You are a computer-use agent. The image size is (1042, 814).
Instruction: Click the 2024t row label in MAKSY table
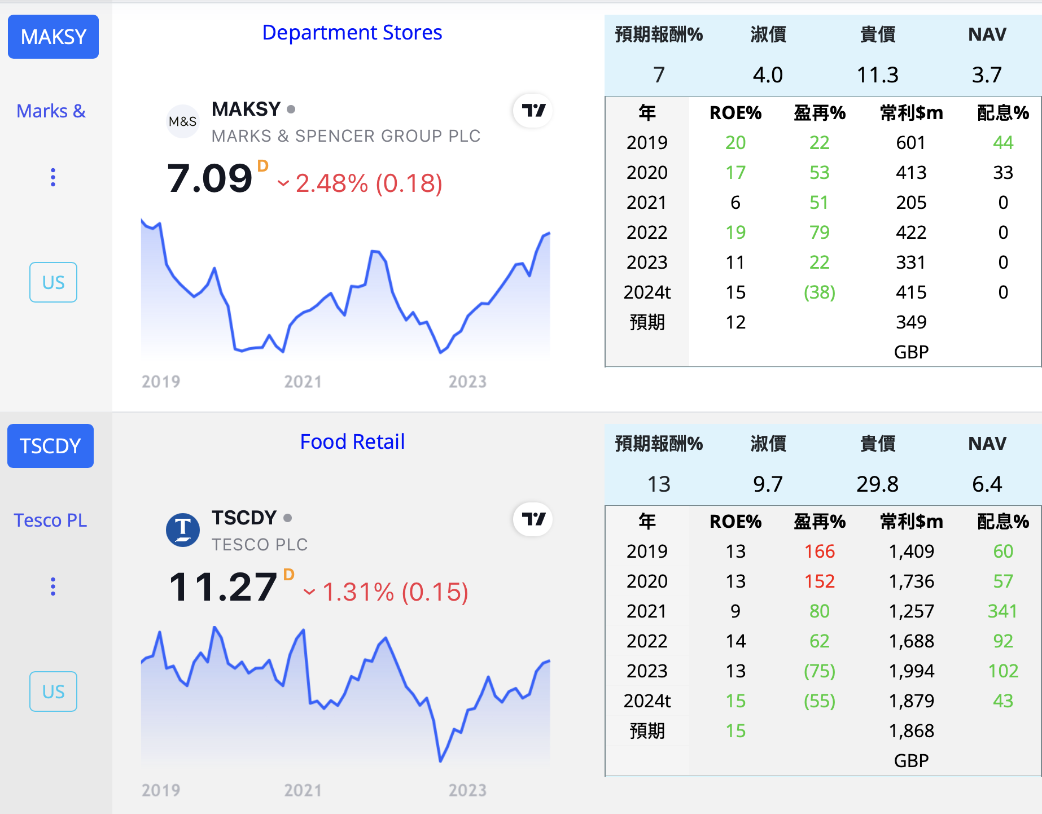647,292
